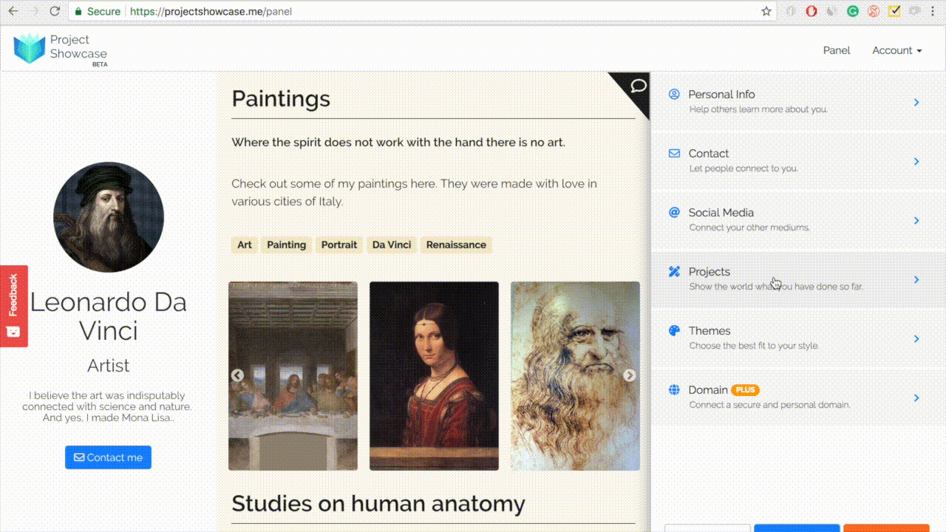Open the lady portrait painting thumbnail
The width and height of the screenshot is (946, 532).
click(x=434, y=376)
